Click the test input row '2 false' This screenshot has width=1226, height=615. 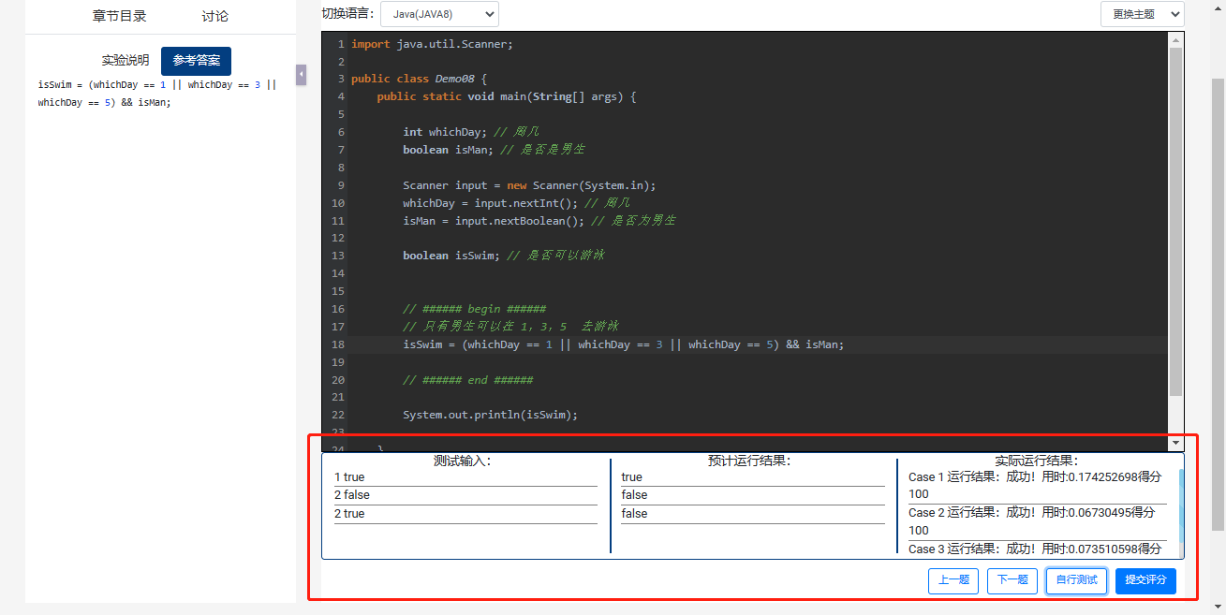point(465,495)
